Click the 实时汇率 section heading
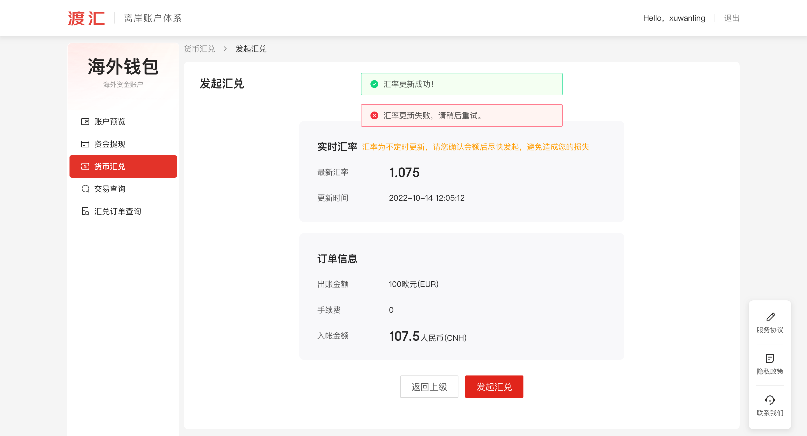 click(x=337, y=147)
